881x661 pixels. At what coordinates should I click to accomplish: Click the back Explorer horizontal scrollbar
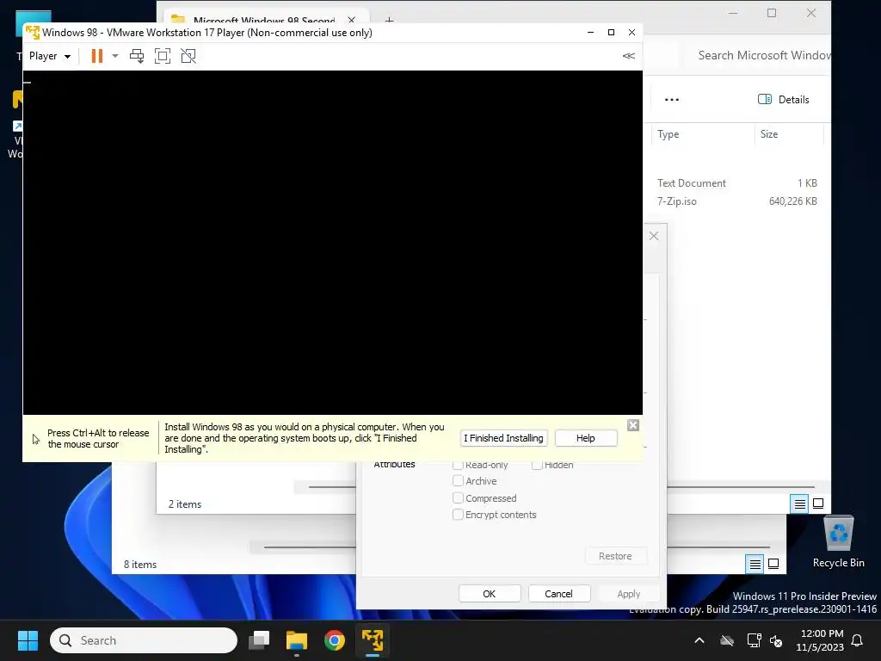click(718, 547)
